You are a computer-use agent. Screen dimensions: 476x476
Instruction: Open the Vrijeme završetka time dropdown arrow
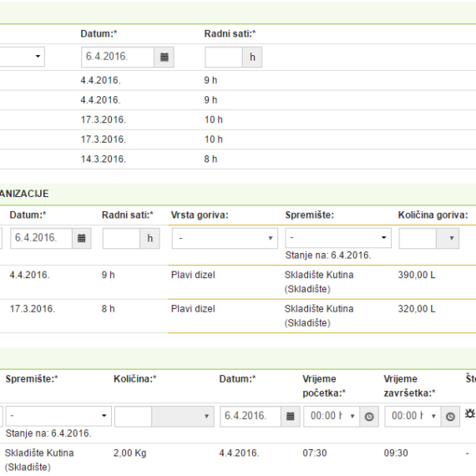tap(433, 416)
